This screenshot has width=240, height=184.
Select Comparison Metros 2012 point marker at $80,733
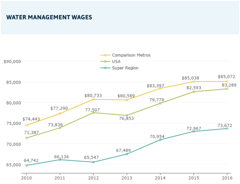tap(93, 99)
